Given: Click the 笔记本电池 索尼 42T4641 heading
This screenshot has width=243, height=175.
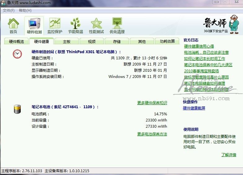Looking at the screenshot, I should [65, 107].
